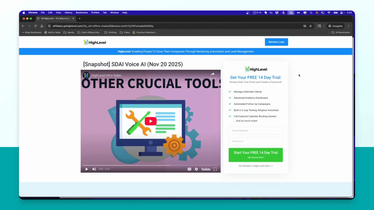
Task: Open the History menu
Action: [x=69, y=13]
